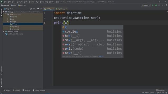The image size is (168, 94).
Task: Collapse the venv folder node
Action: click(6, 14)
